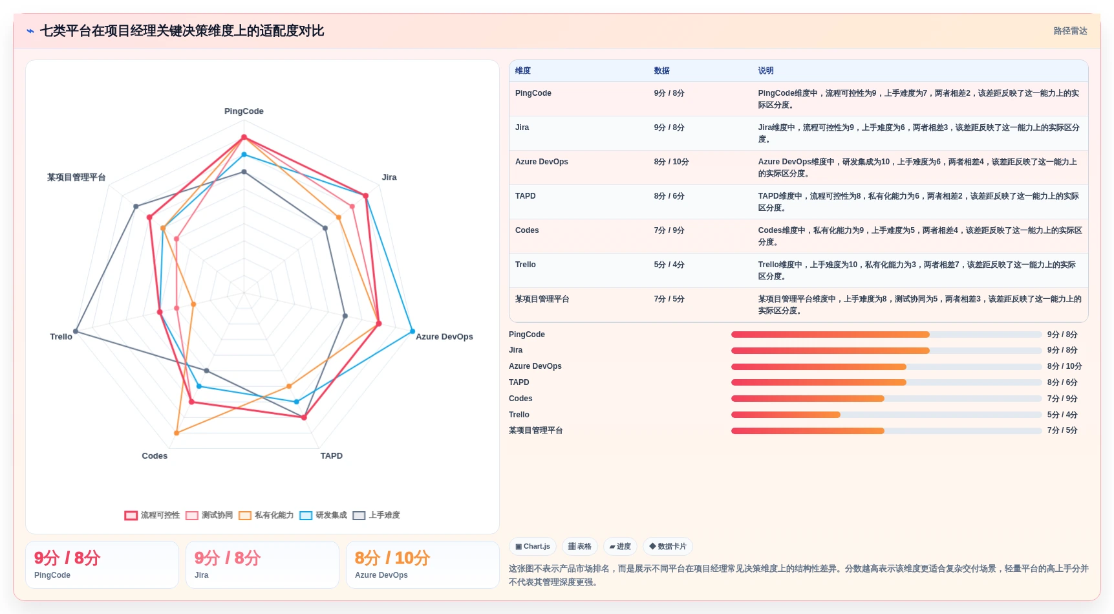Click the Jira progress bar
This screenshot has height=614, width=1114.
pos(886,350)
